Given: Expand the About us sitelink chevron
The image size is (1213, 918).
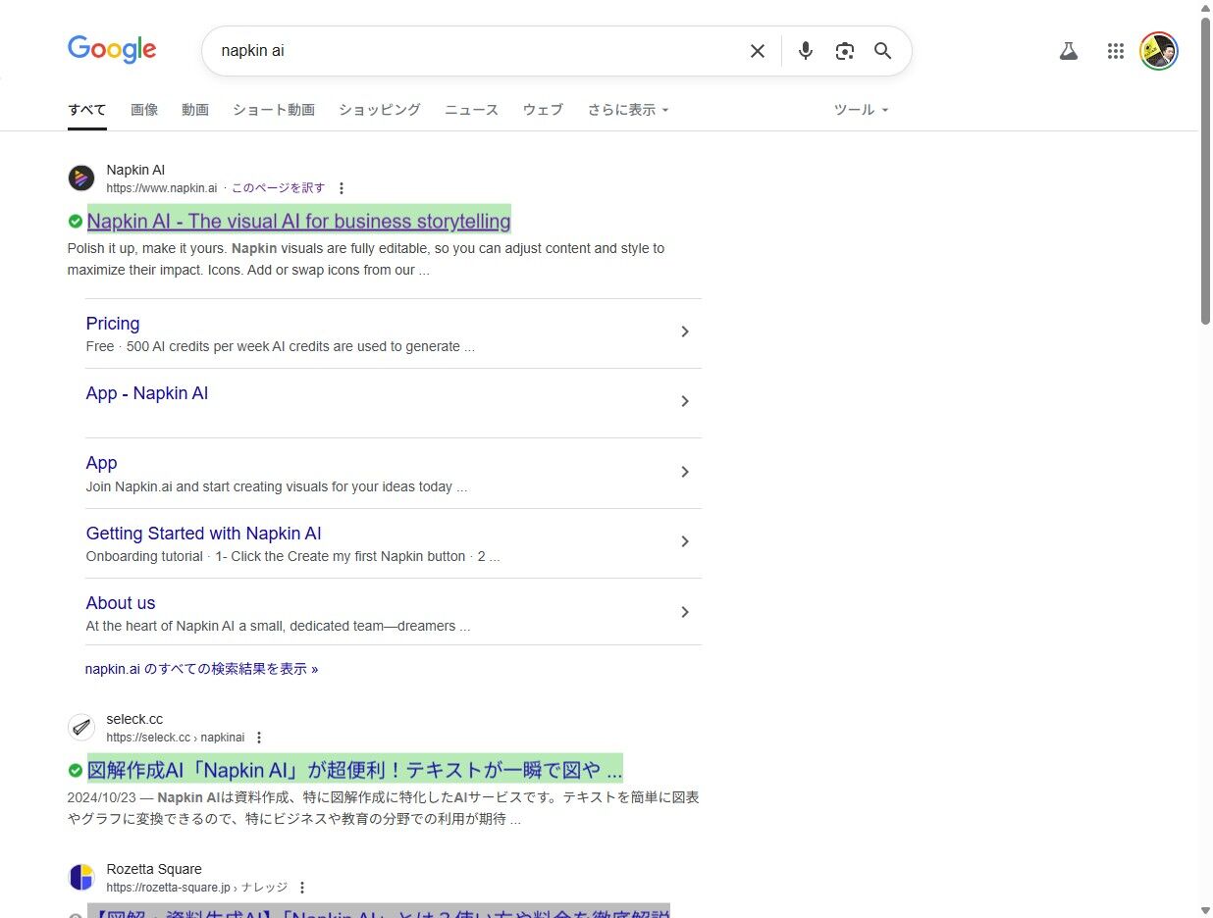Looking at the screenshot, I should 685,613.
